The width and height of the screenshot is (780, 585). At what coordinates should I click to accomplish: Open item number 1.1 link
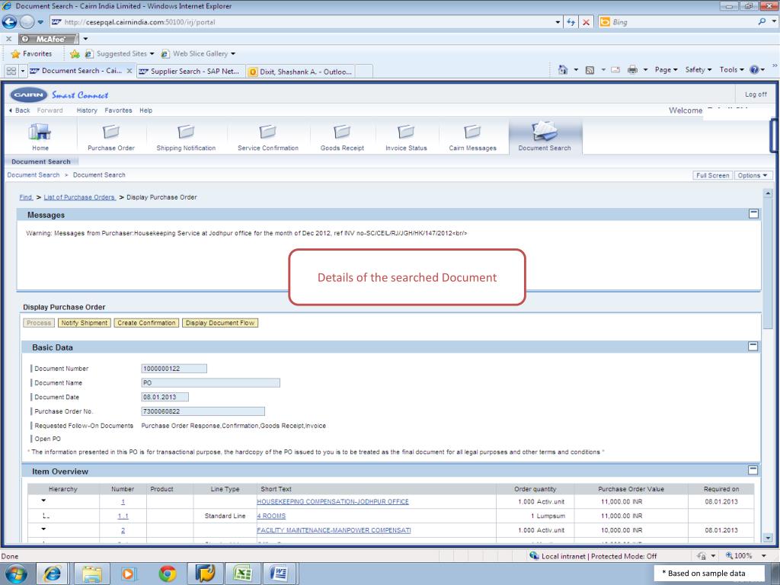(123, 516)
